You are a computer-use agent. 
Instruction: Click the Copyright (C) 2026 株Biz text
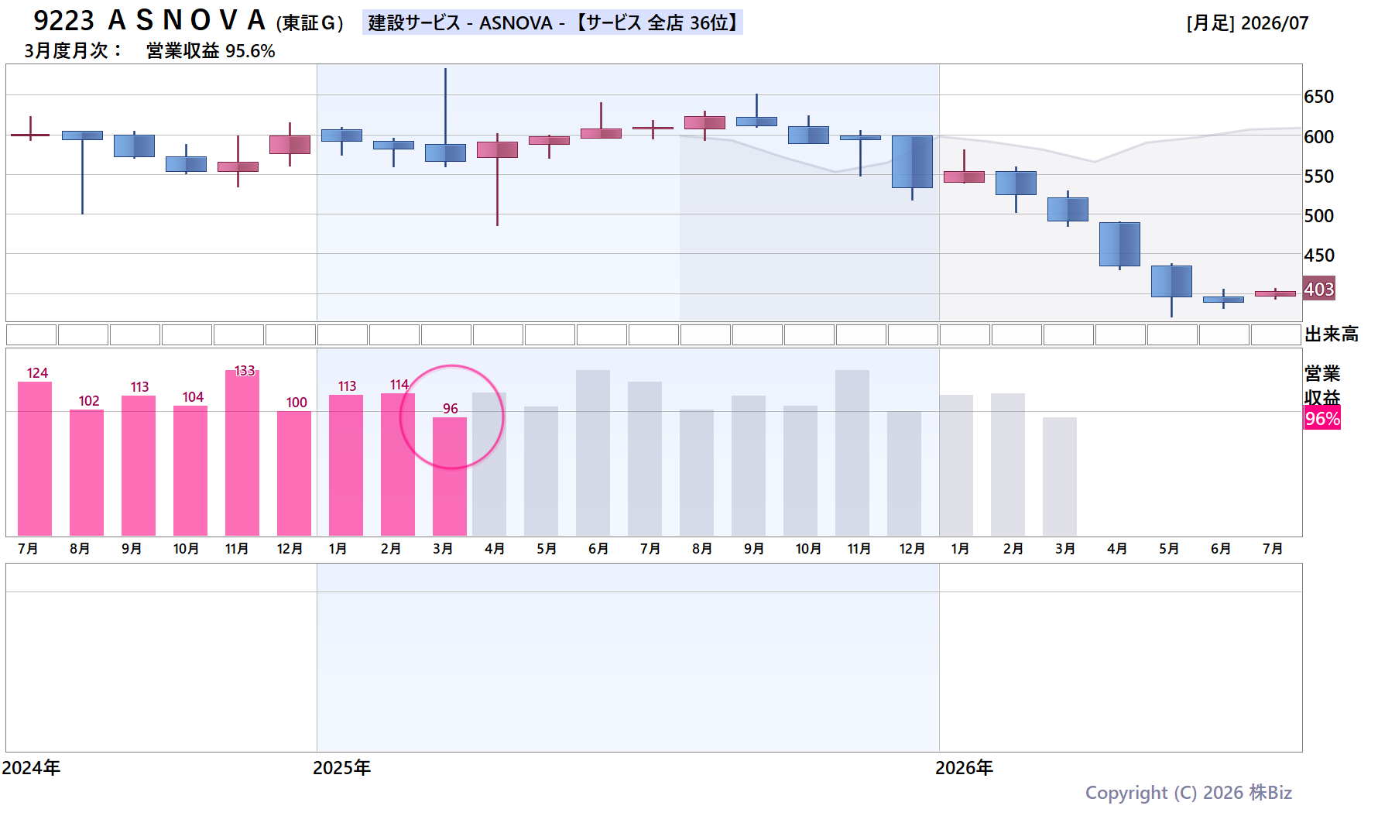pyautogui.click(x=1188, y=793)
